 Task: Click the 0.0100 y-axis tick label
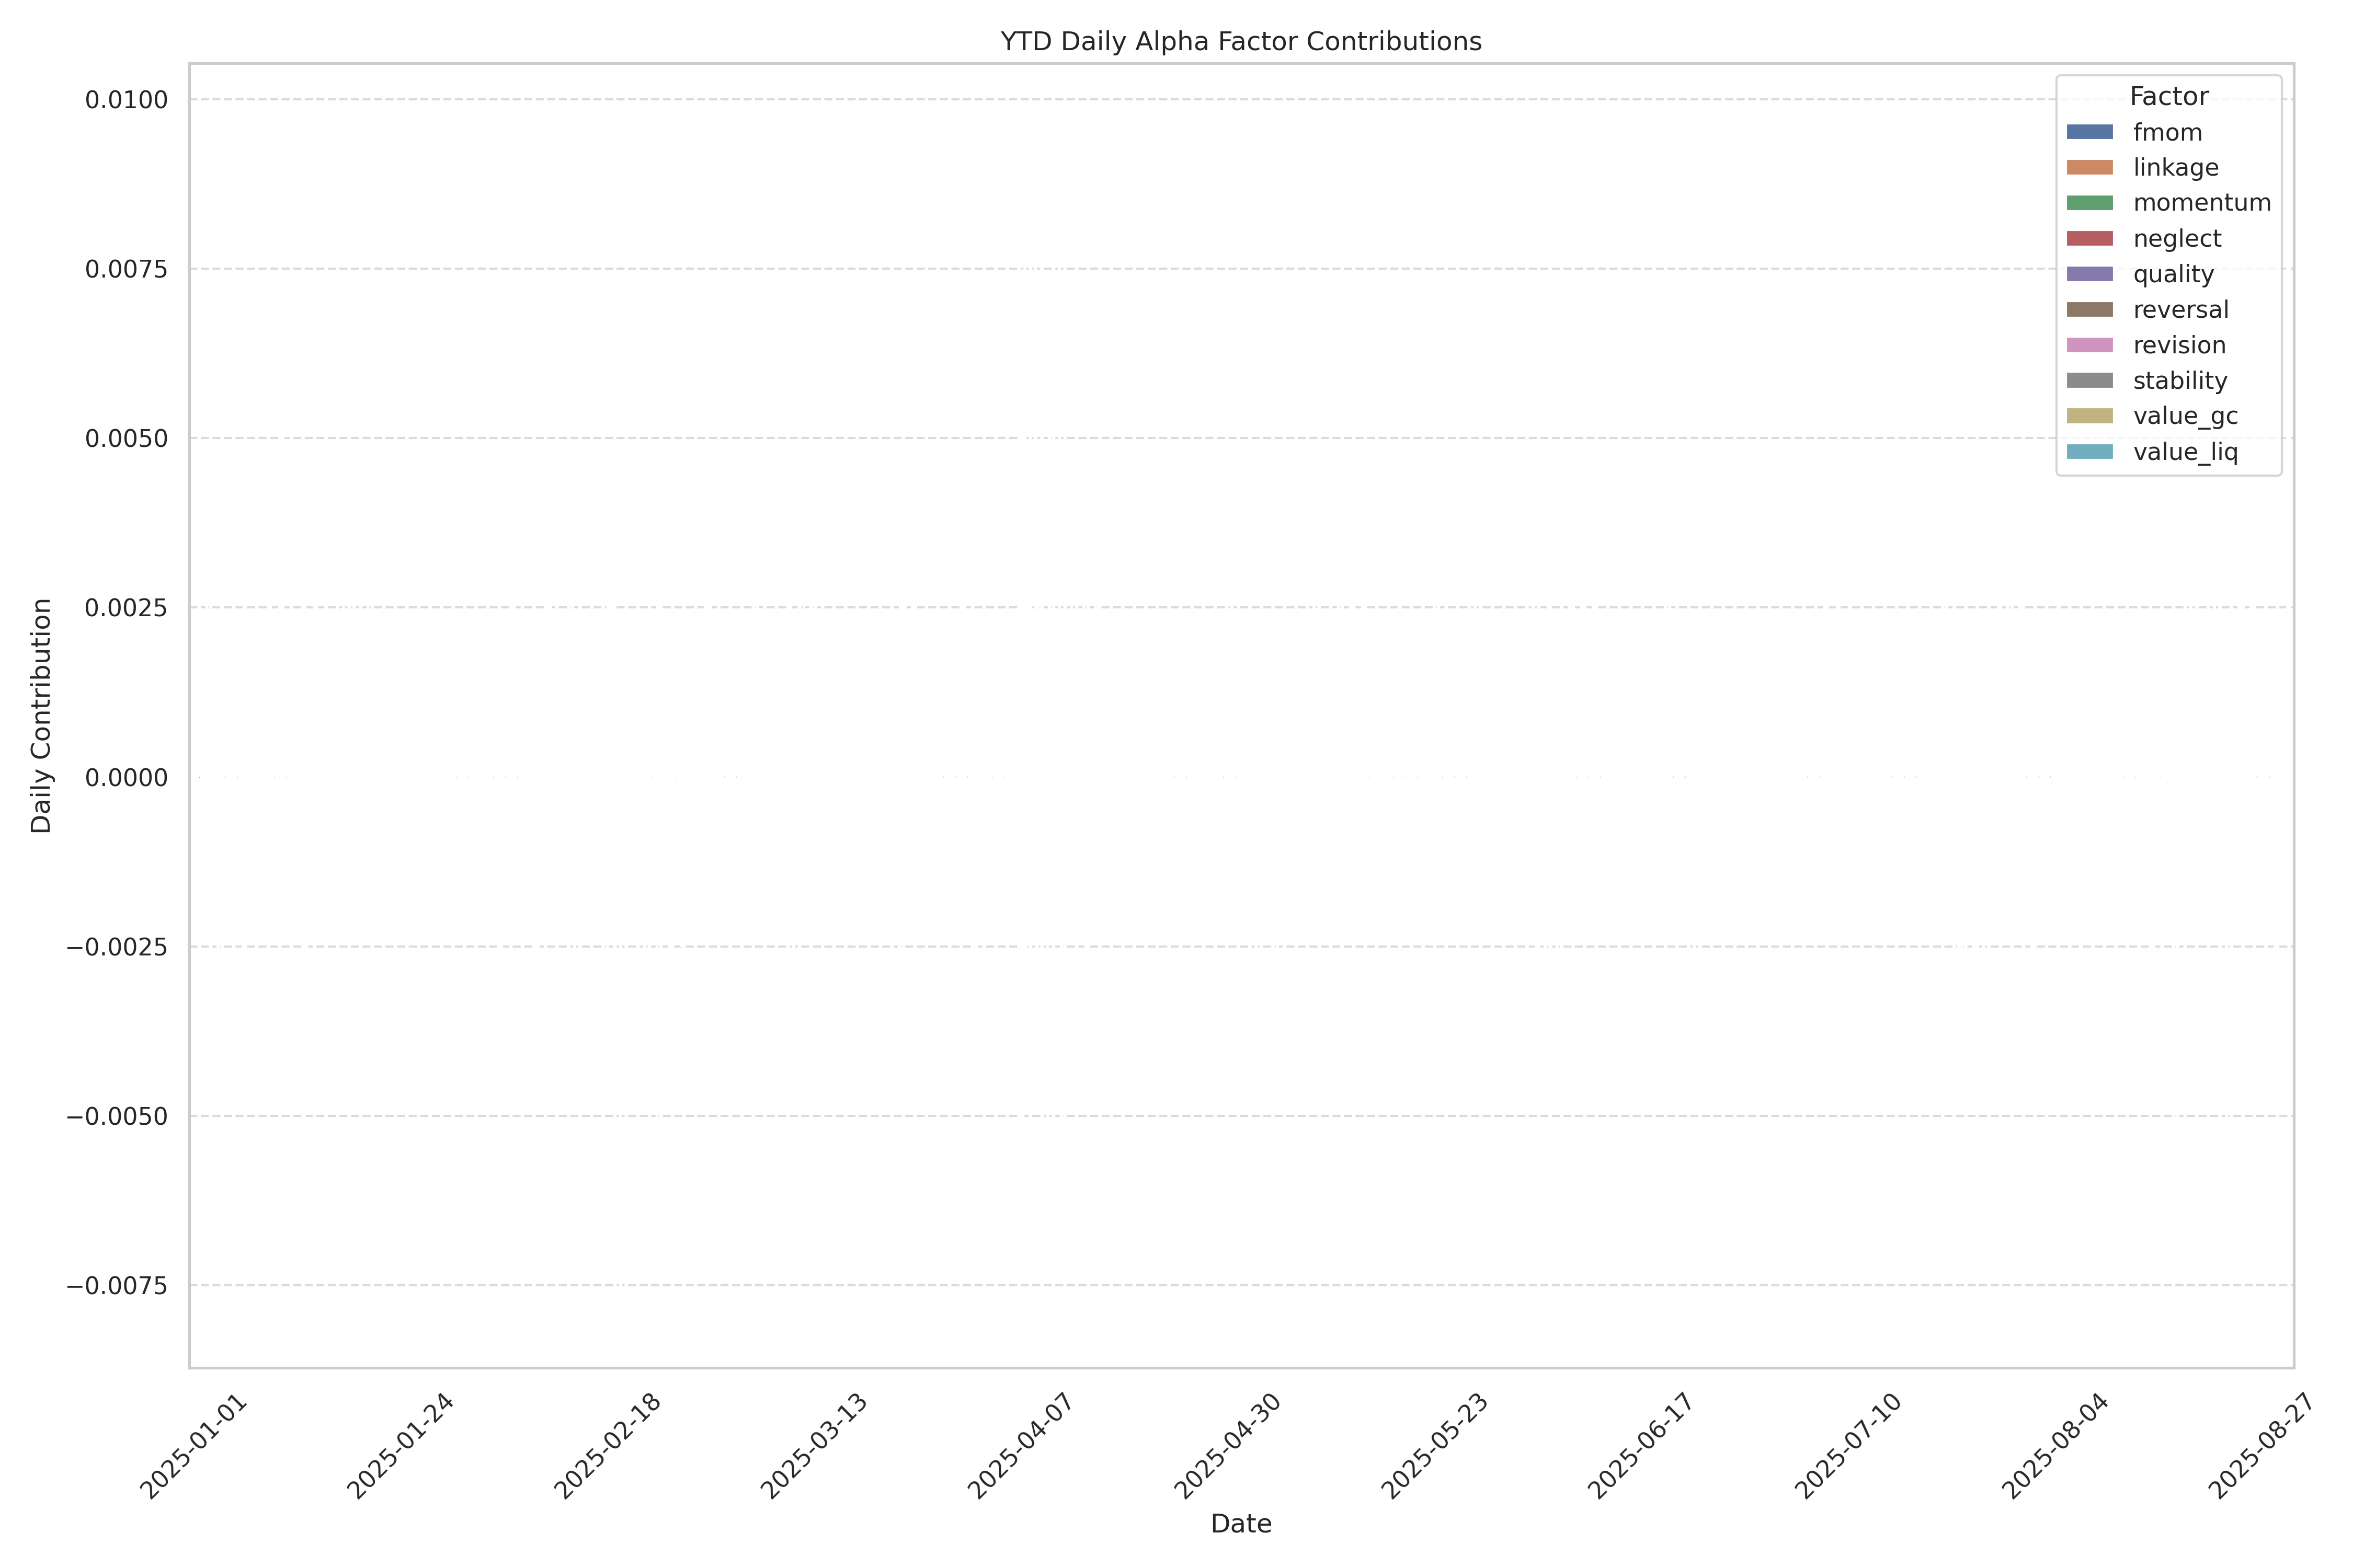[126, 100]
